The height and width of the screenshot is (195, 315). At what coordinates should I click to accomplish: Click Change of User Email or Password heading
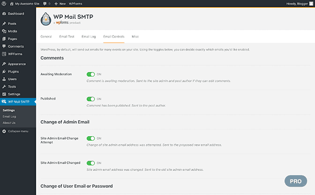[76, 186]
